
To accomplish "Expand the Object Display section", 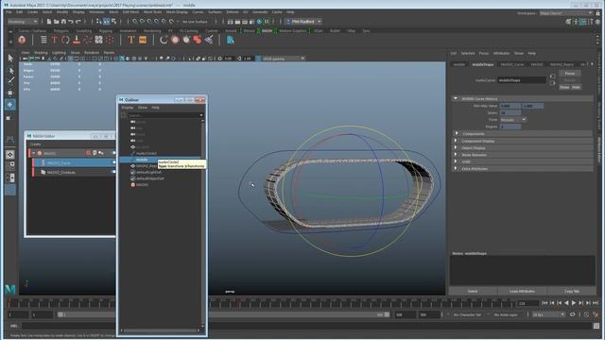I will [x=456, y=148].
